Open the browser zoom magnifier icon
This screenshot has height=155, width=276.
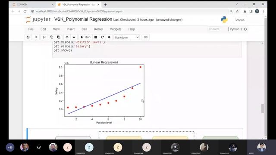tap(231, 11)
